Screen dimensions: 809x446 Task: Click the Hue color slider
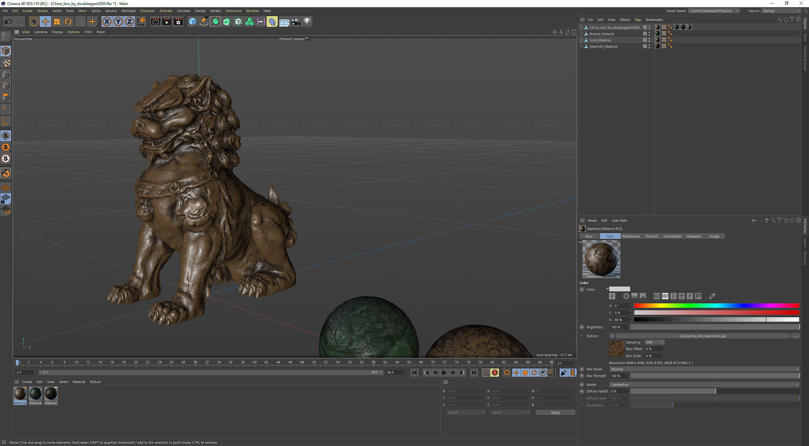716,306
